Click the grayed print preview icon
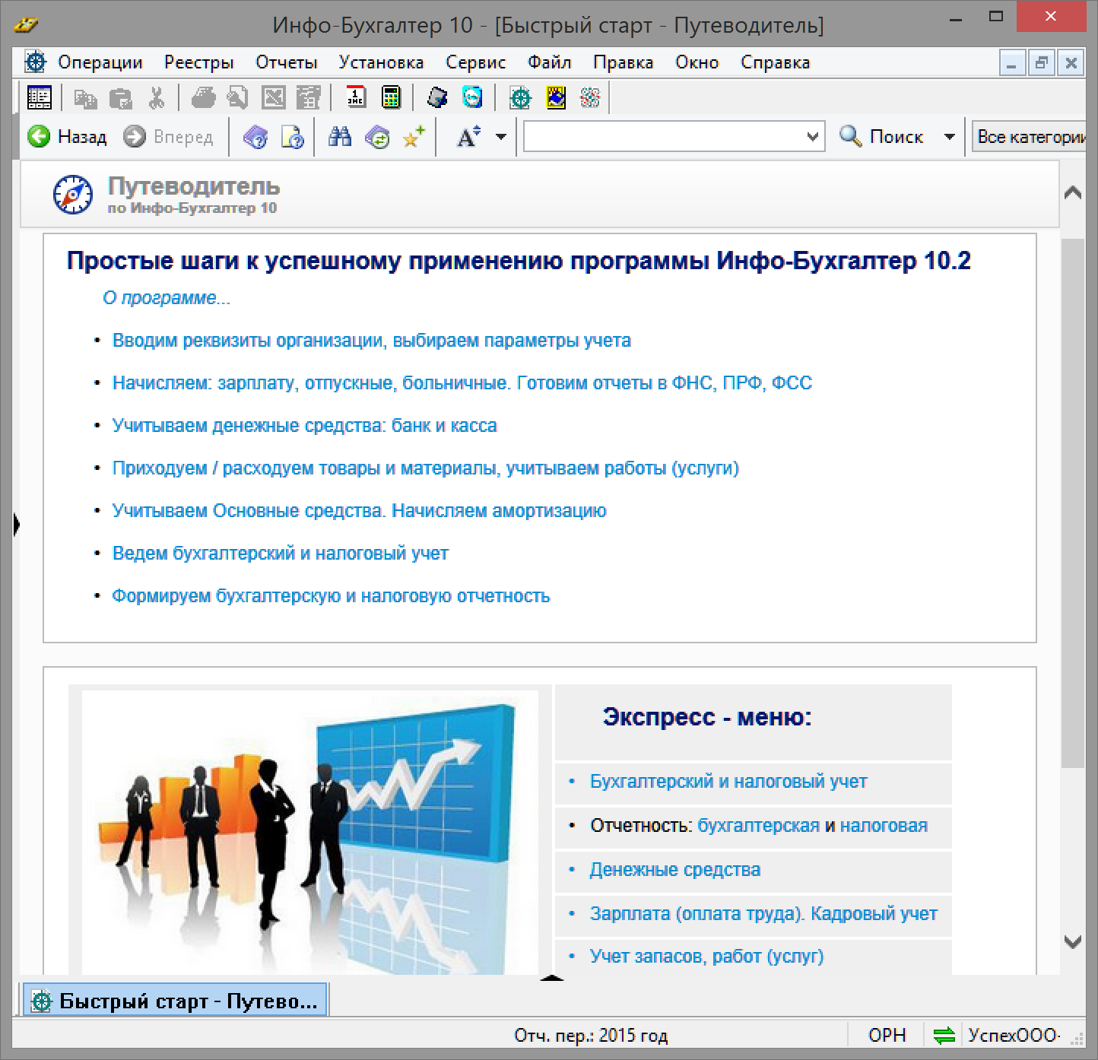The width and height of the screenshot is (1098, 1060). (238, 97)
